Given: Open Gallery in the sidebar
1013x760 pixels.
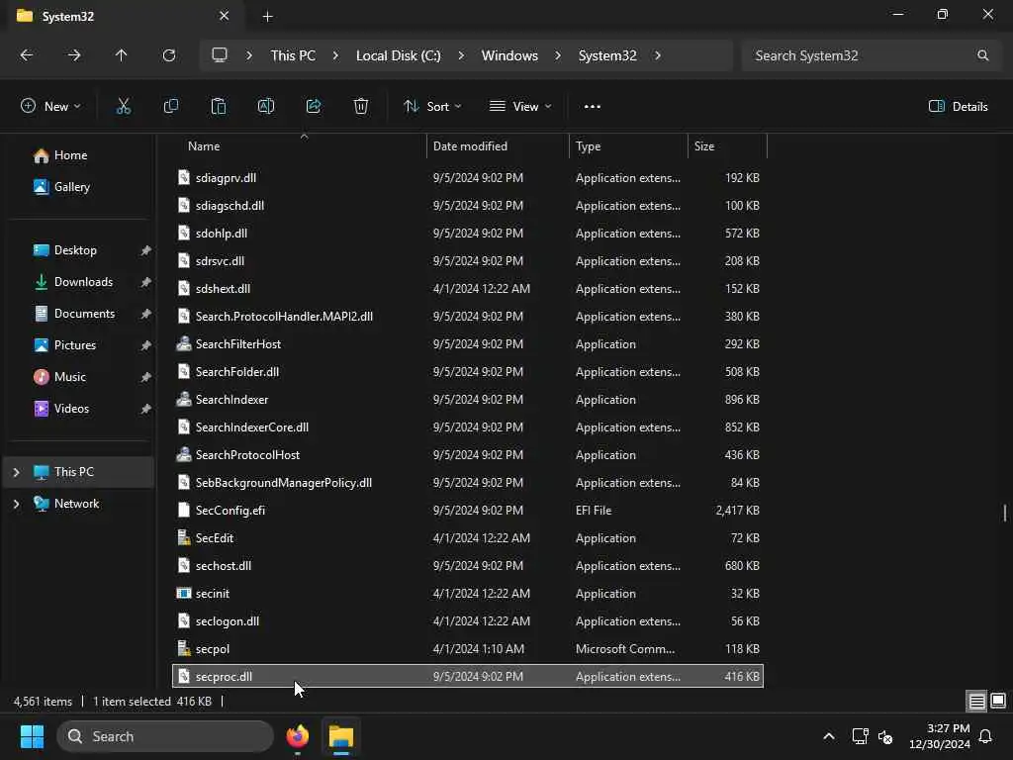Looking at the screenshot, I should tap(71, 187).
